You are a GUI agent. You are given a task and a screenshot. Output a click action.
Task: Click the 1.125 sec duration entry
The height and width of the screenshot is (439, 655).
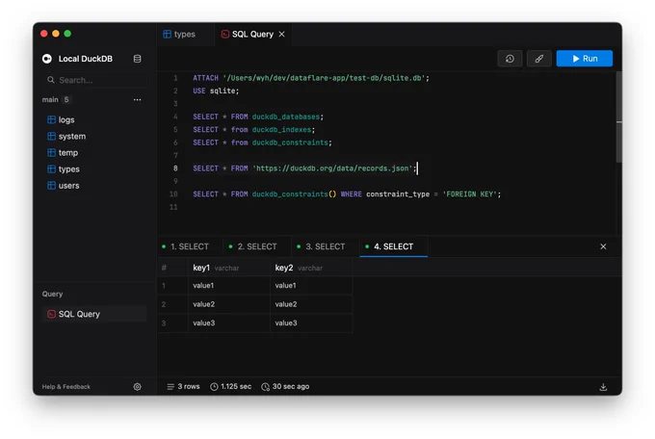(230, 387)
